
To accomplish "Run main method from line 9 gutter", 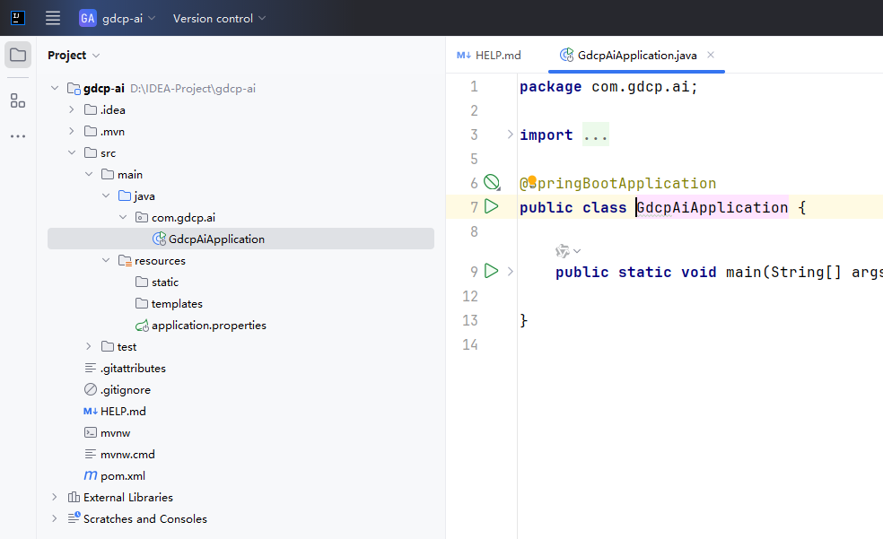I will (492, 271).
